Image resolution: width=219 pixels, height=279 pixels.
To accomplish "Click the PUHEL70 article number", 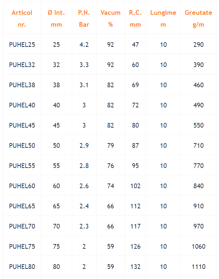I will click(22, 226).
